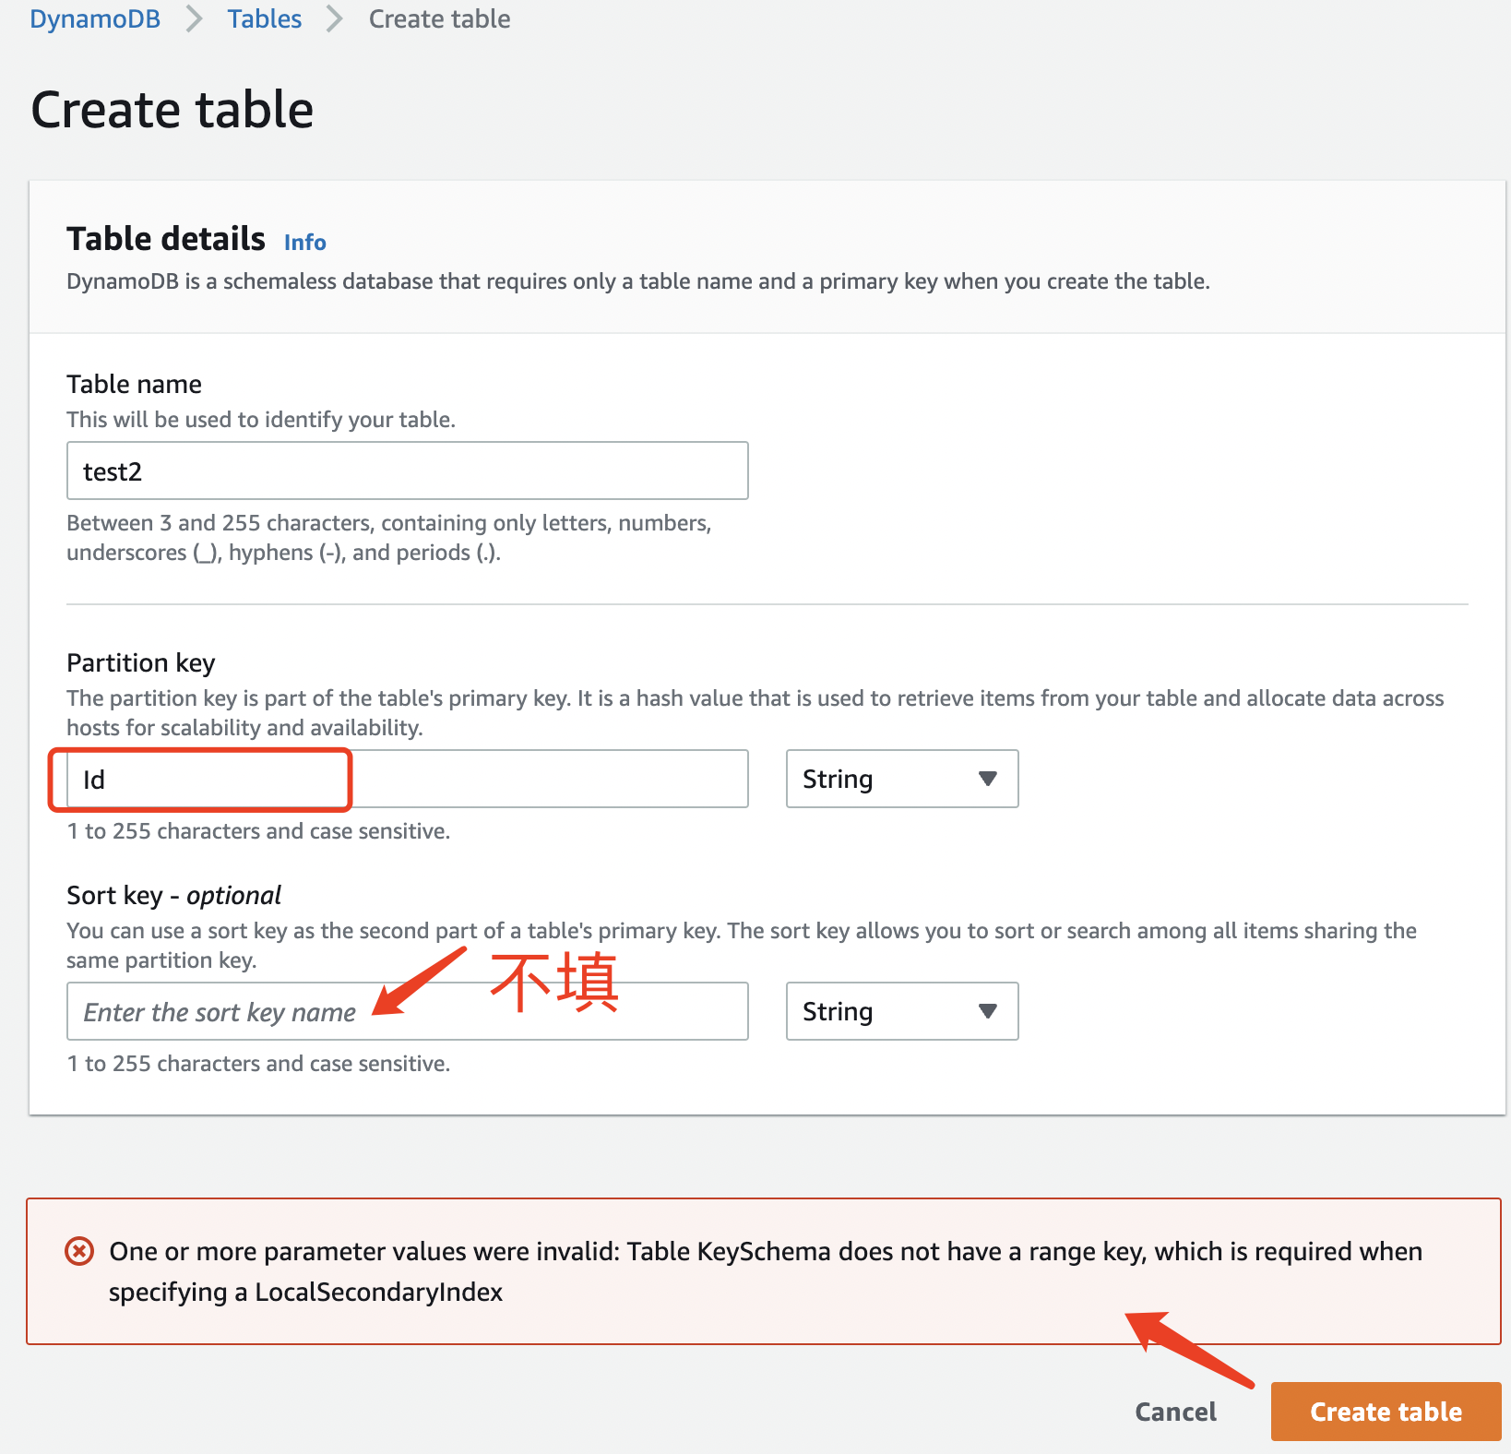This screenshot has width=1511, height=1454.
Task: Go to the Tables breadcrumb link
Action: pos(265,19)
